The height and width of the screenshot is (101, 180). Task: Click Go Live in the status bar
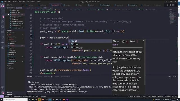[x=160, y=97]
